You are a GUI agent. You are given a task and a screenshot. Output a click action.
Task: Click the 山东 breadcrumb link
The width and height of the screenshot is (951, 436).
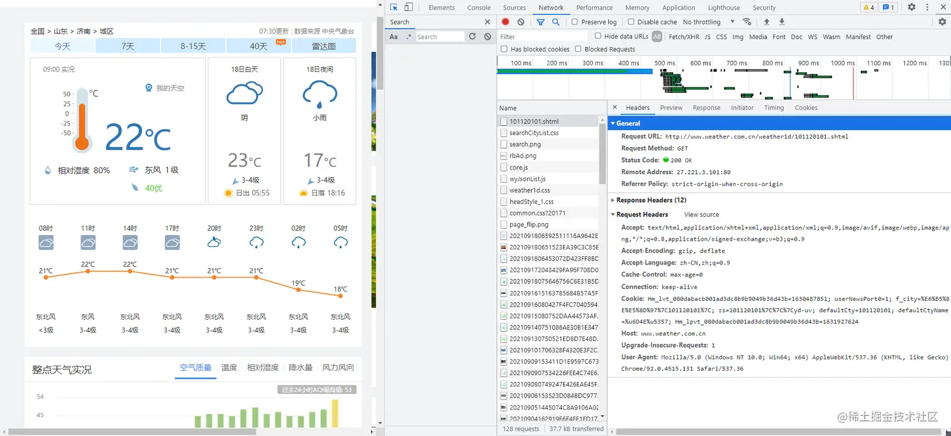pyautogui.click(x=60, y=31)
